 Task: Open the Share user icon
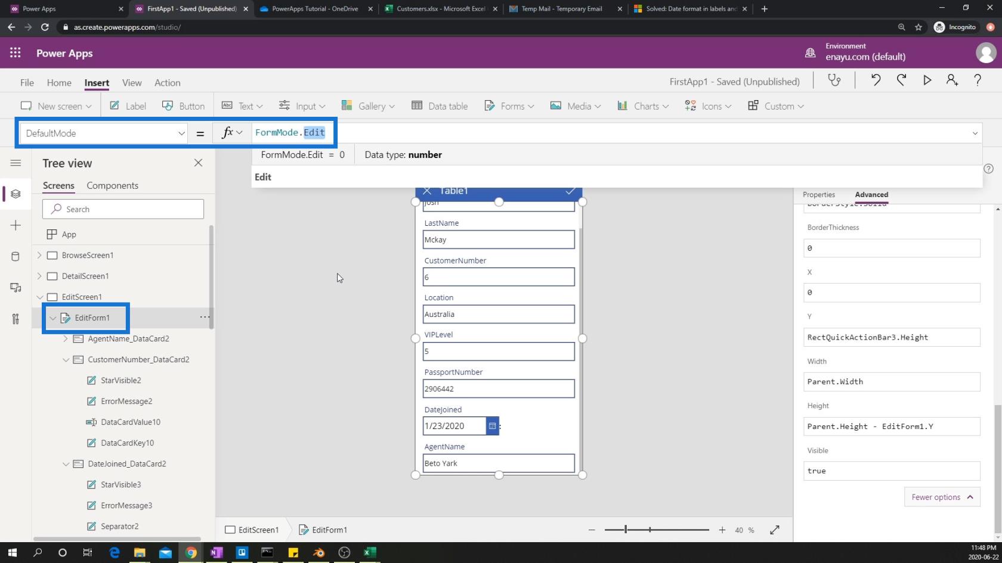(x=952, y=80)
